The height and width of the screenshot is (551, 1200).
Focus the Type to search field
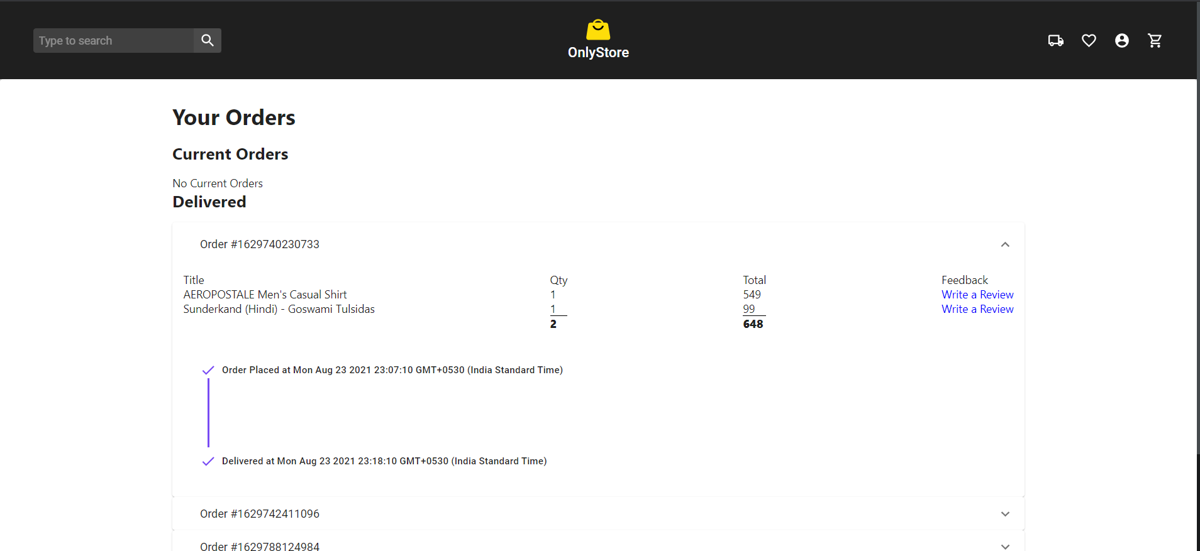[x=114, y=40]
